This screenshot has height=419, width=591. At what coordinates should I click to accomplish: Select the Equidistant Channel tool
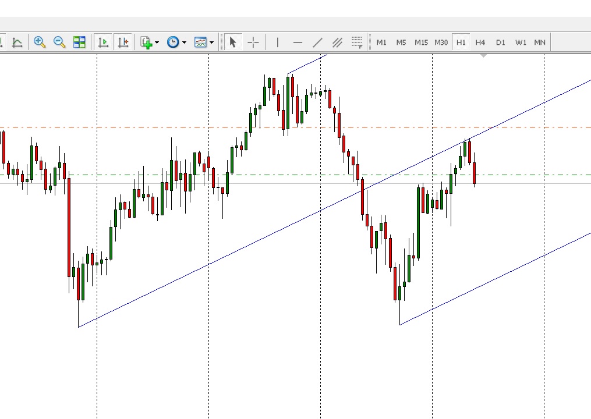coord(337,42)
